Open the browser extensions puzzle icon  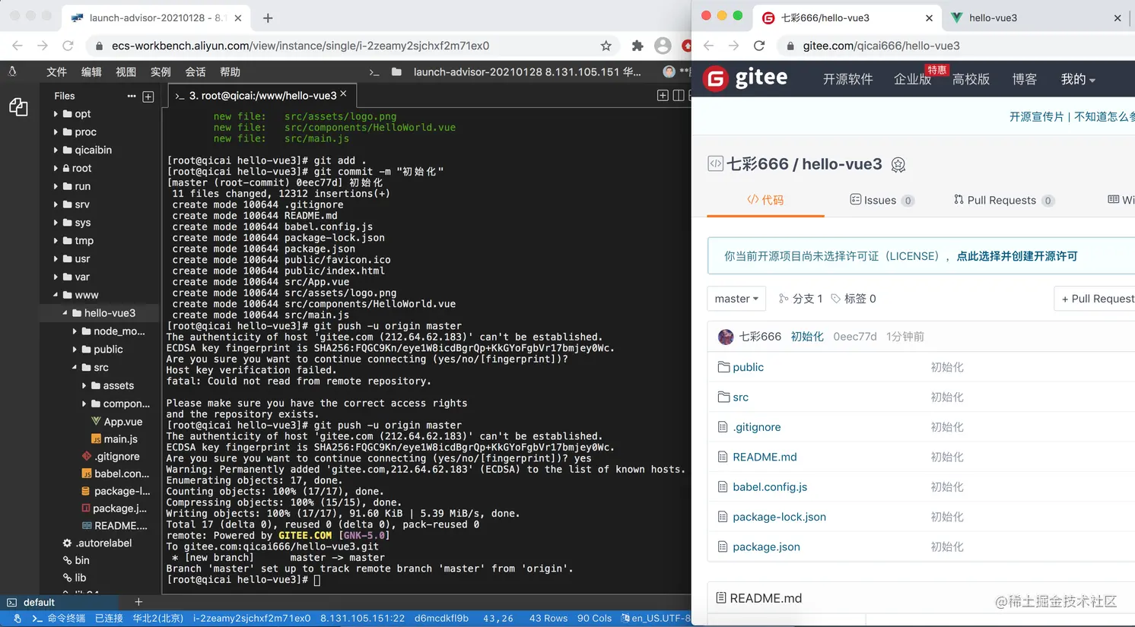coord(637,46)
